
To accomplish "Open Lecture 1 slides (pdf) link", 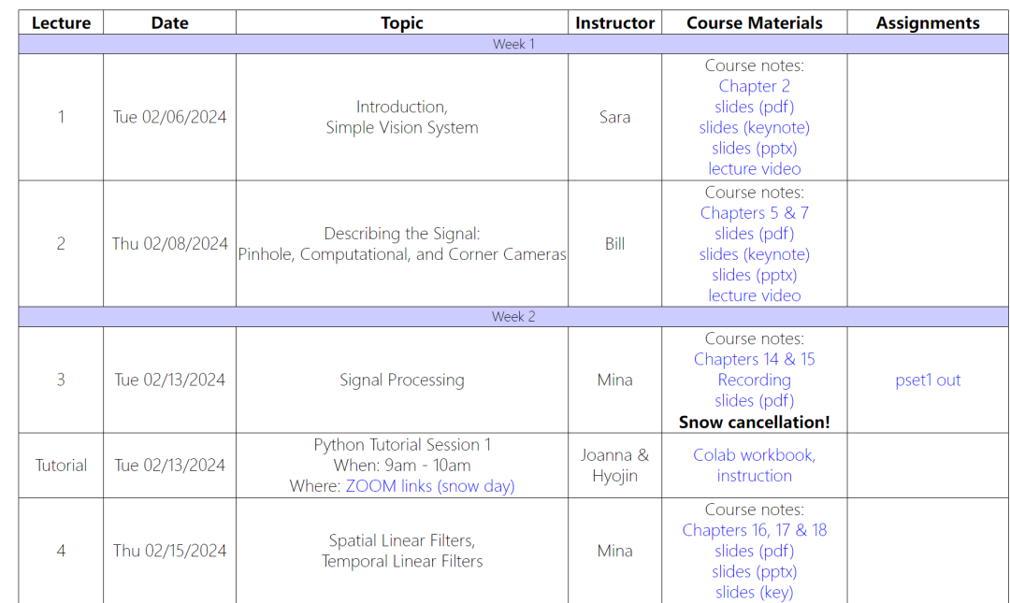I will coord(754,107).
